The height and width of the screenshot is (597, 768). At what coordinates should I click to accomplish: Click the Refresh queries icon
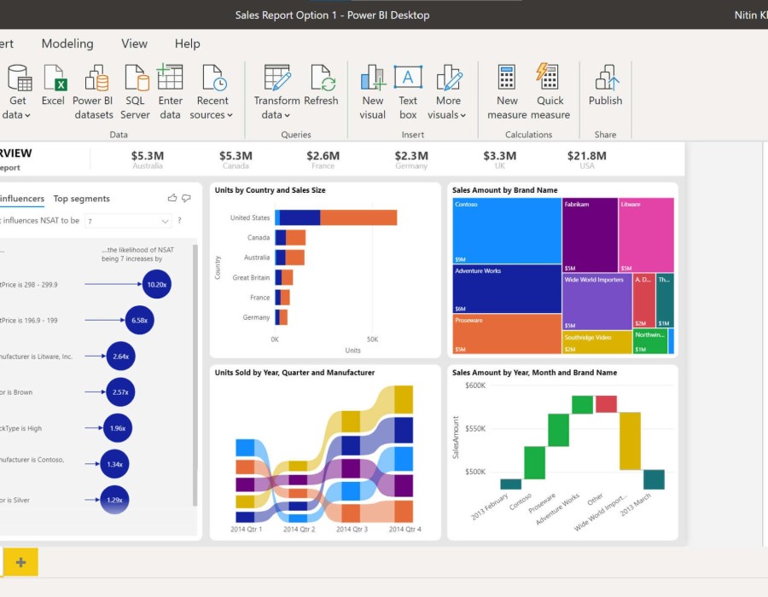pyautogui.click(x=322, y=78)
